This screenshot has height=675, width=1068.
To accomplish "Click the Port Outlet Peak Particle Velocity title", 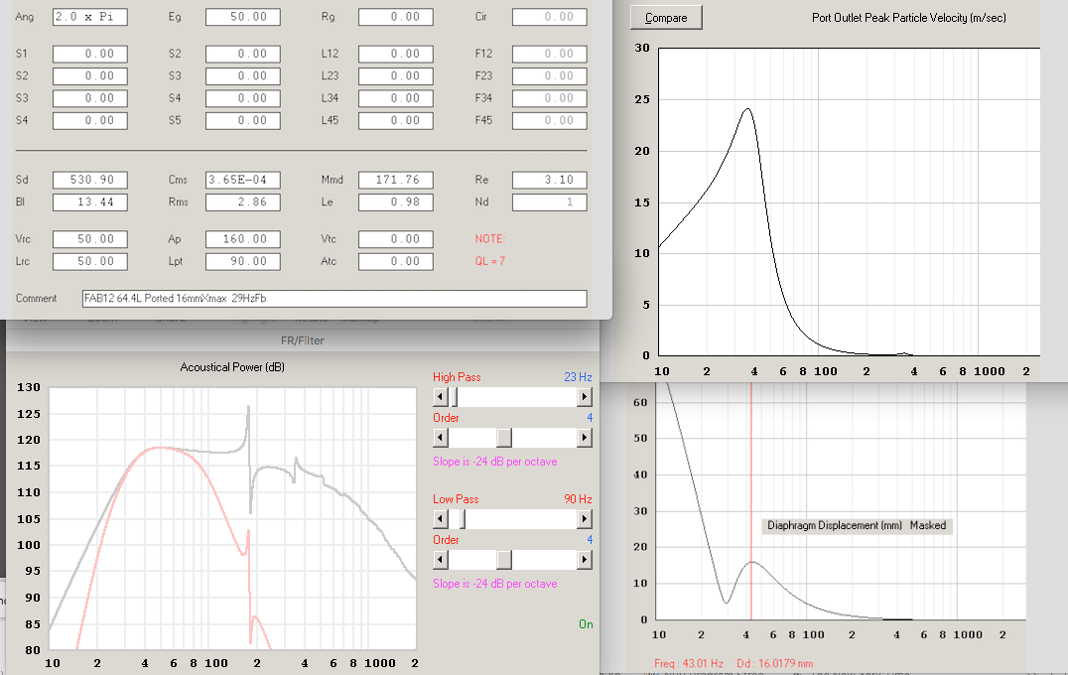I will coord(908,18).
